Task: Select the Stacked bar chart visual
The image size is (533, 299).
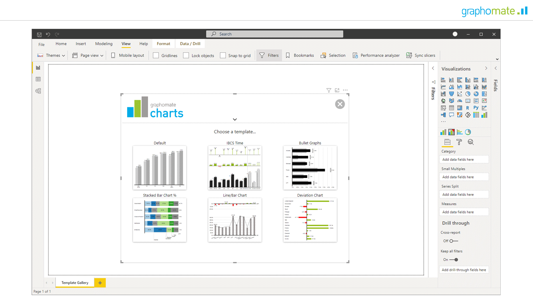Action: (x=443, y=80)
